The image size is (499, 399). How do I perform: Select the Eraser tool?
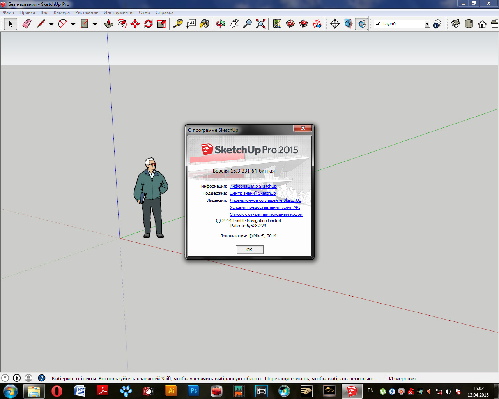pos(27,24)
